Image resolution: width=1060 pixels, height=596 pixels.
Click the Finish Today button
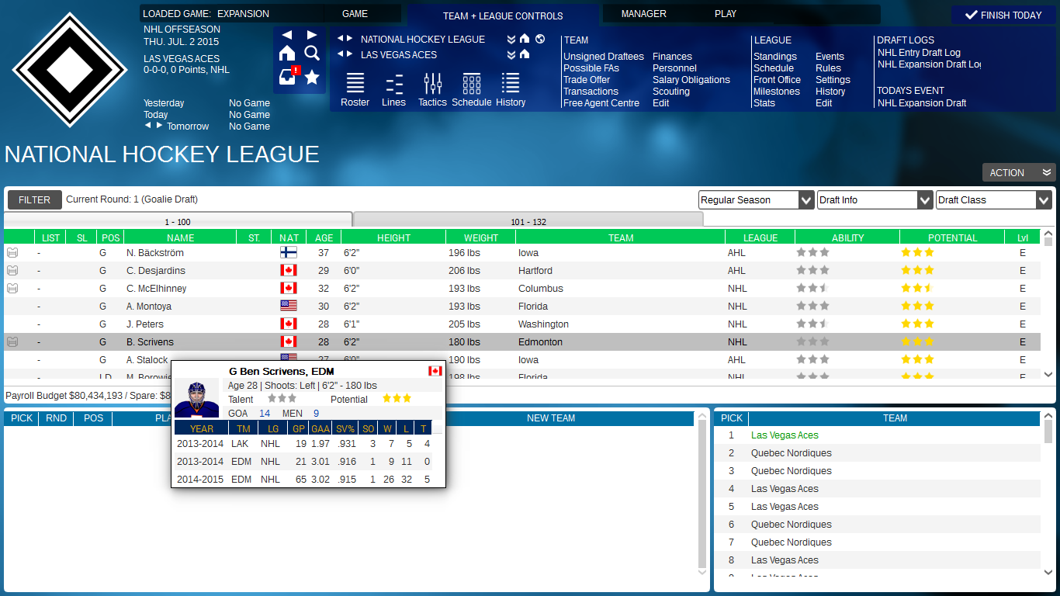(x=1003, y=15)
